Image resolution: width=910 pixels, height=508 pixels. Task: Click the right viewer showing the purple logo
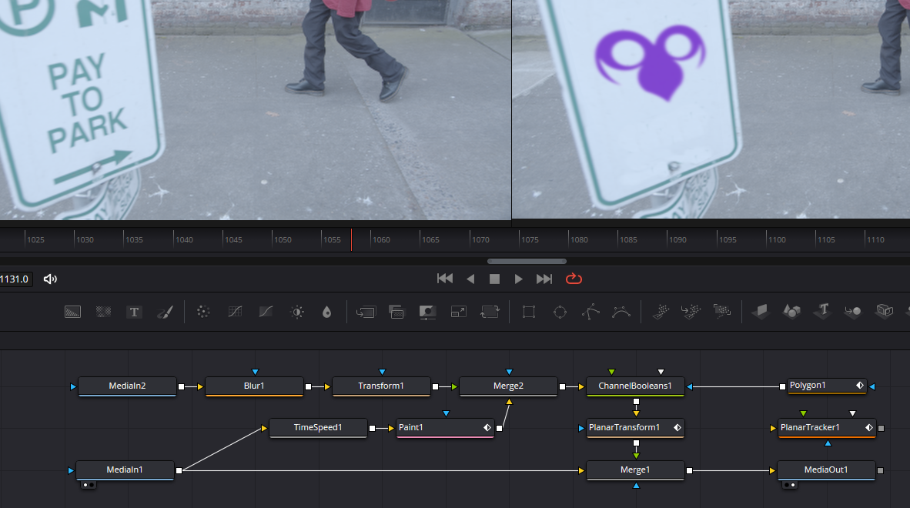(711, 109)
